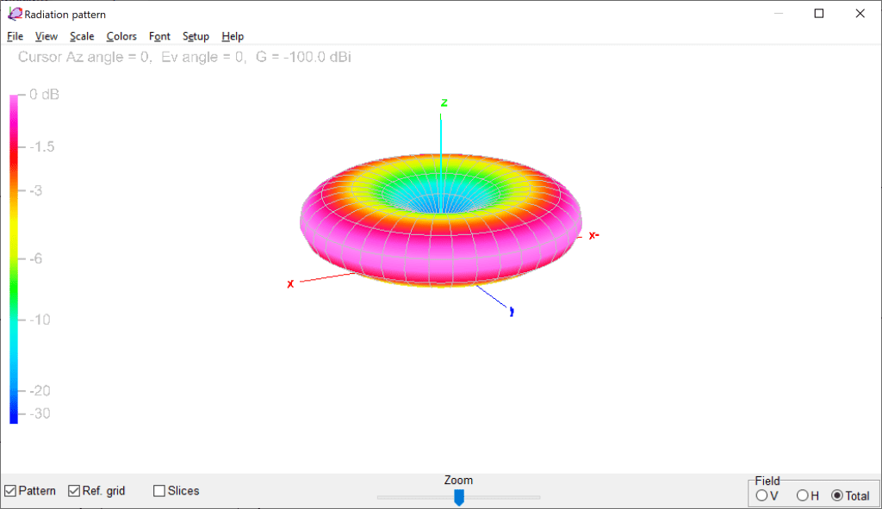The height and width of the screenshot is (509, 882).
Task: Click the Radiation pattern app icon
Action: [x=15, y=14]
